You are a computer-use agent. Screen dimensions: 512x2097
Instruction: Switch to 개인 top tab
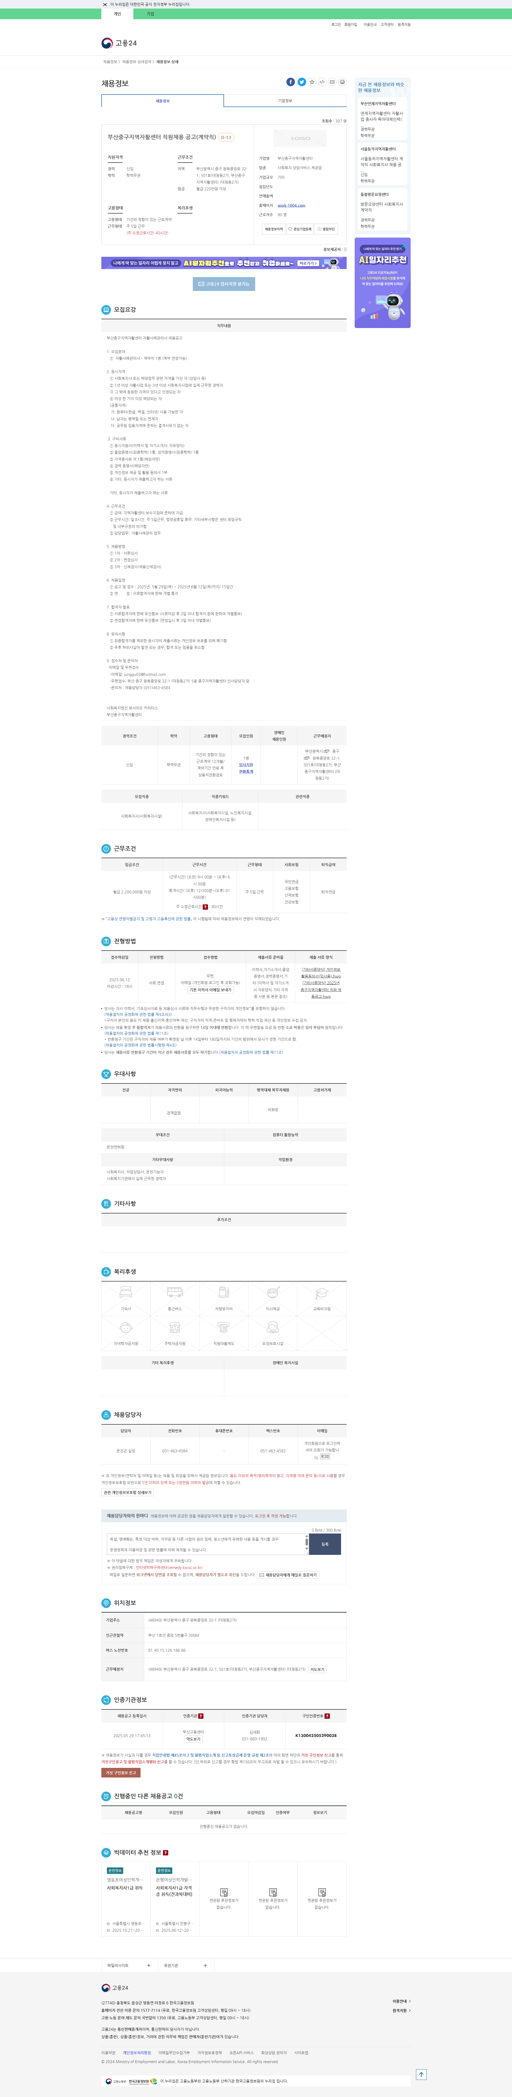[x=117, y=14]
